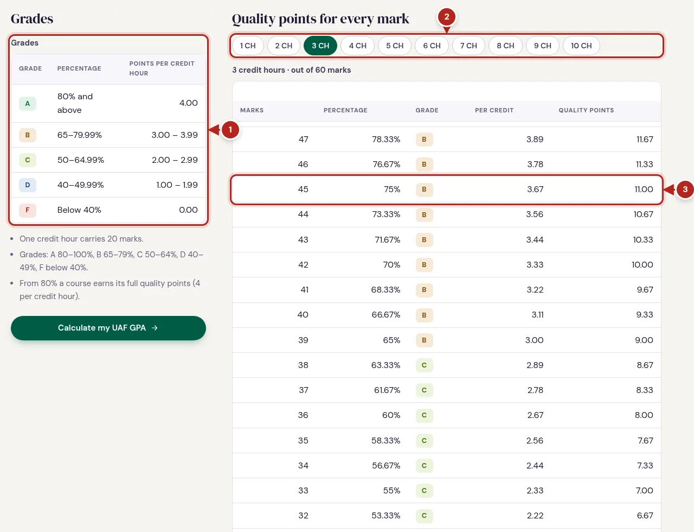
Task: Select the 2 CH credit hour pill
Action: [x=284, y=46]
